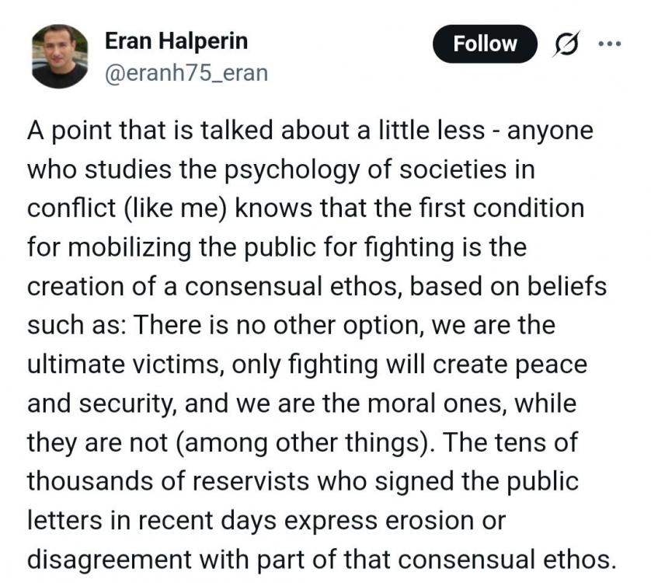Click the Follow button
This screenshot has width=651, height=583.
pos(485,44)
